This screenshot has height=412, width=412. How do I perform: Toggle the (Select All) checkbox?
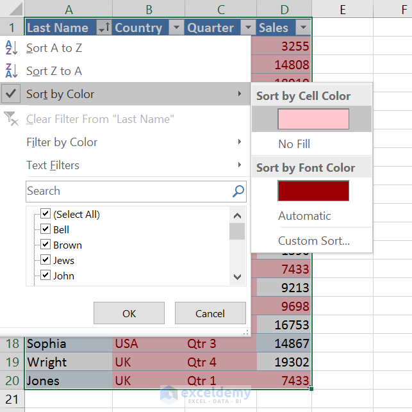(45, 213)
